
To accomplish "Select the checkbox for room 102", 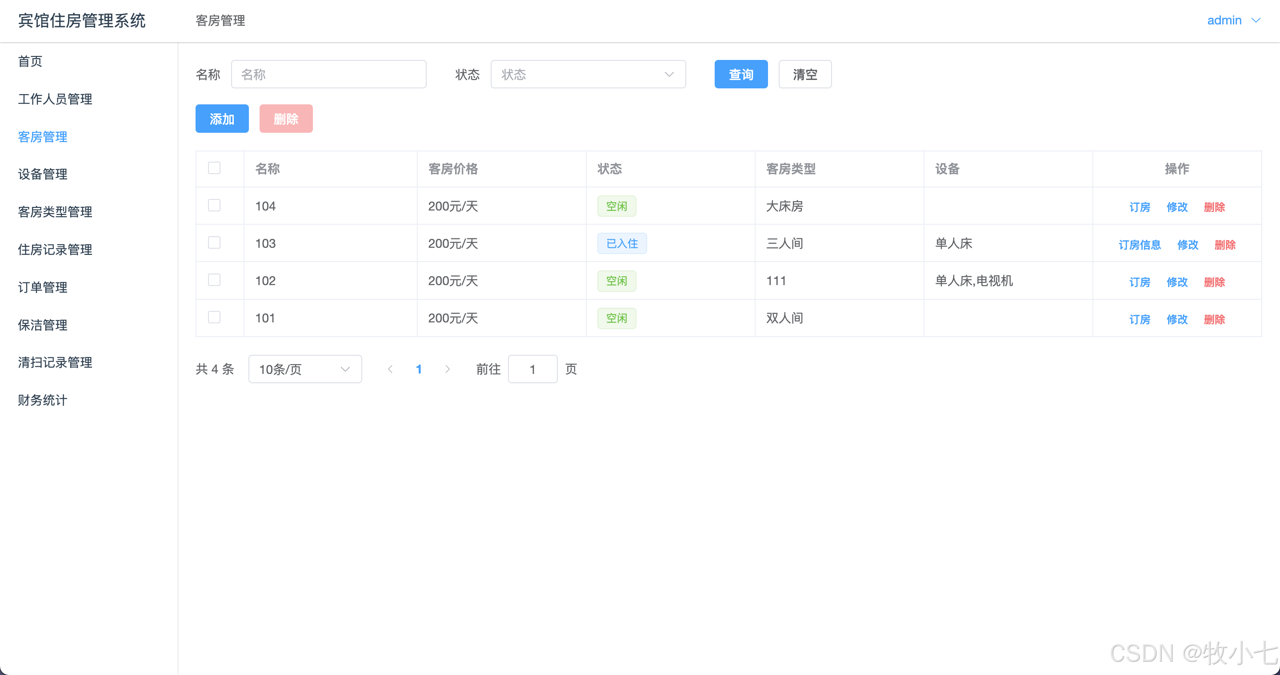I will 214,280.
